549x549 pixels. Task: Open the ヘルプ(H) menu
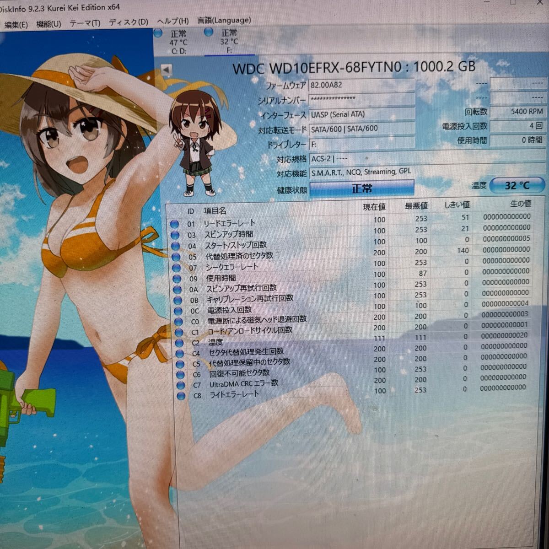[172, 21]
